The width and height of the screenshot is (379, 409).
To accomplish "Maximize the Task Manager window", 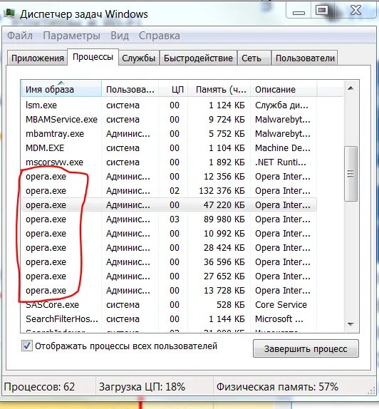I will coord(322,11).
